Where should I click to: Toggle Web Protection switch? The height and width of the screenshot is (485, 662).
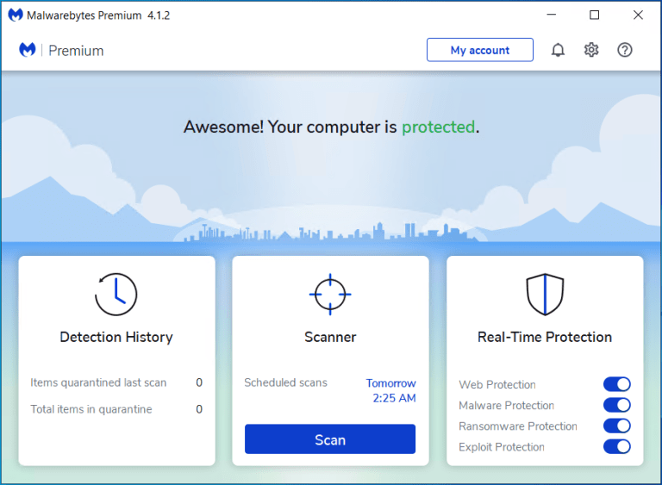pyautogui.click(x=617, y=384)
